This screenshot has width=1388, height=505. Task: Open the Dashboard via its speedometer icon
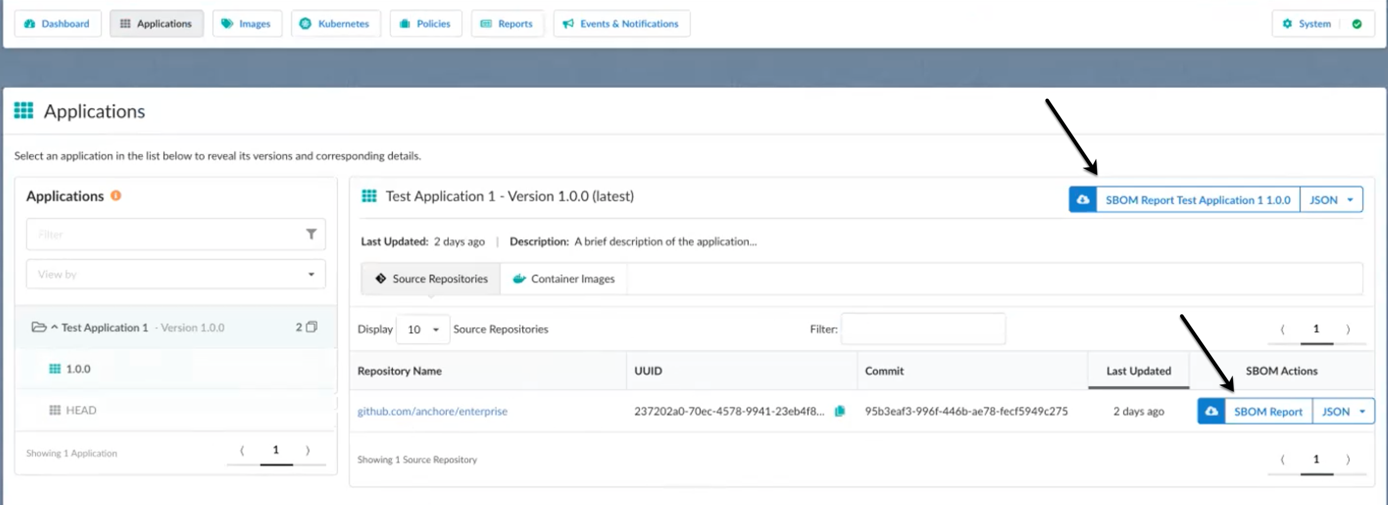[29, 23]
